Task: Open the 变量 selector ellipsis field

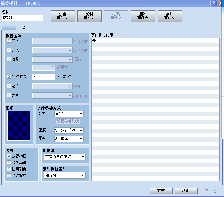Action: (52, 59)
